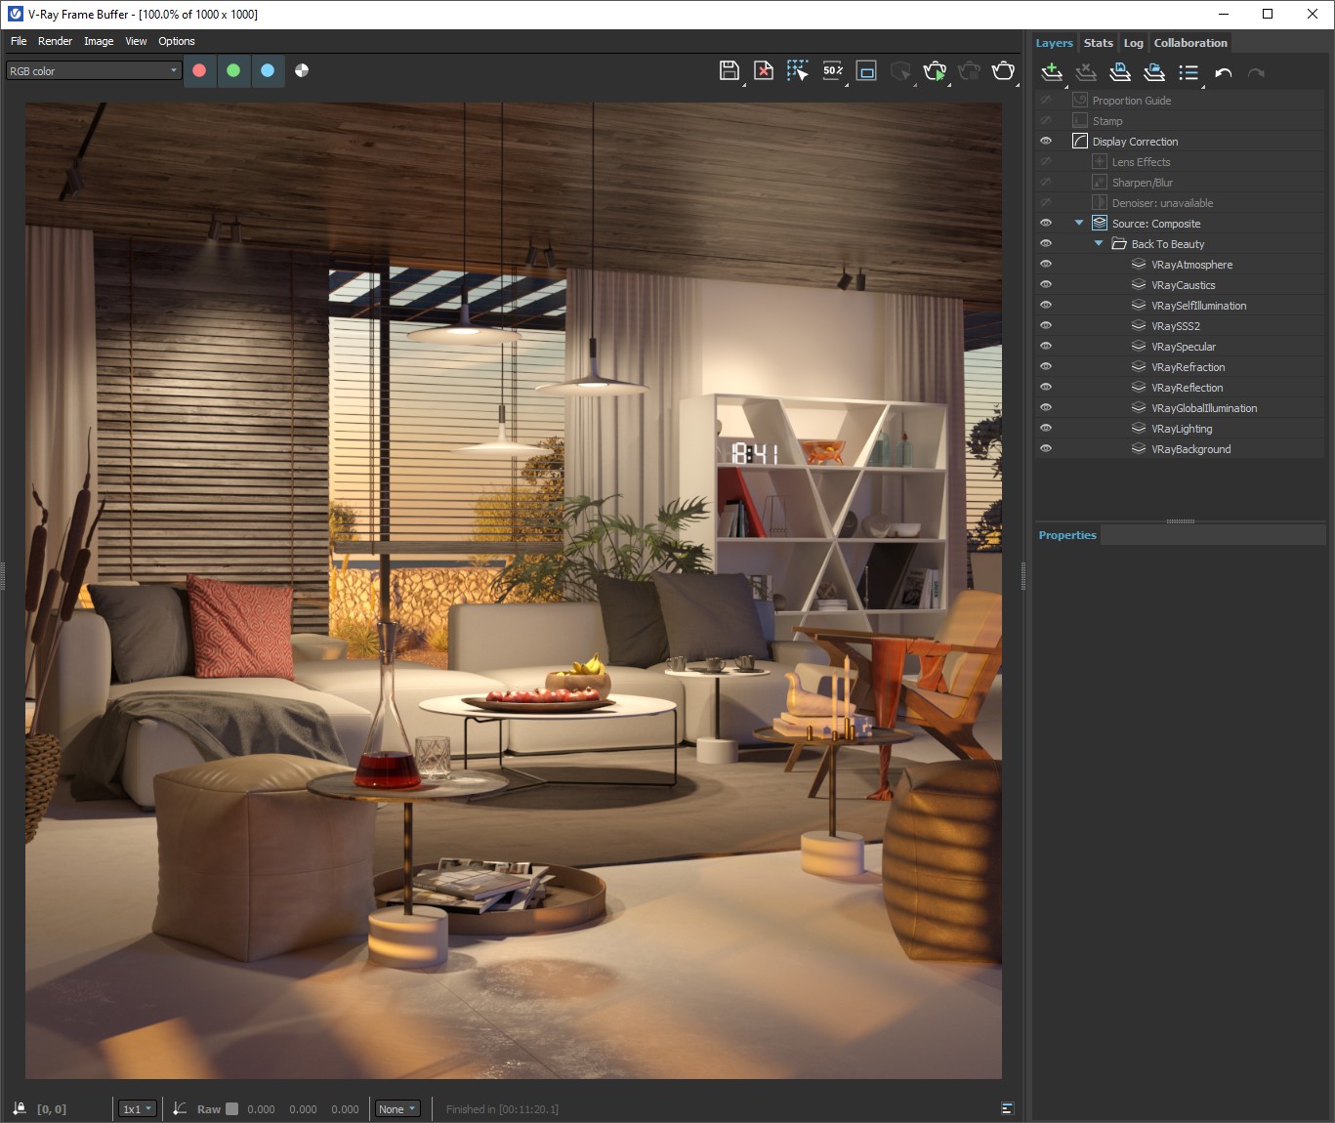The image size is (1335, 1123).
Task: Load a layer tree preset from folder
Action: coord(1154,72)
